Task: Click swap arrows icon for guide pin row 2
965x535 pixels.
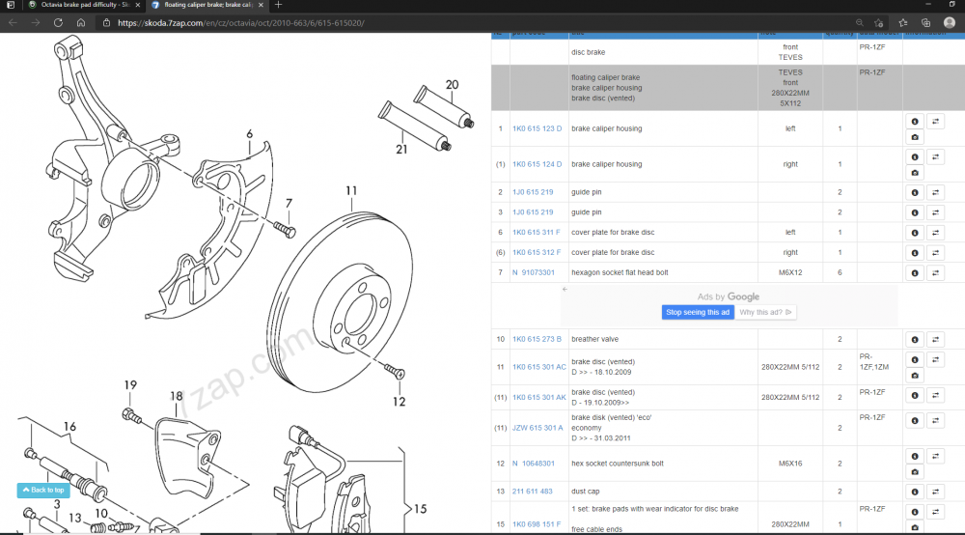Action: [x=935, y=193]
